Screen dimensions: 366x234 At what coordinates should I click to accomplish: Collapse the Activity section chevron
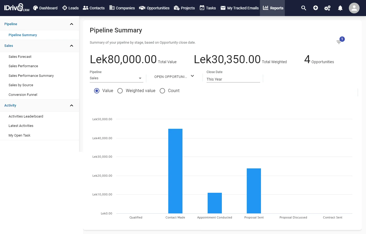click(x=72, y=105)
